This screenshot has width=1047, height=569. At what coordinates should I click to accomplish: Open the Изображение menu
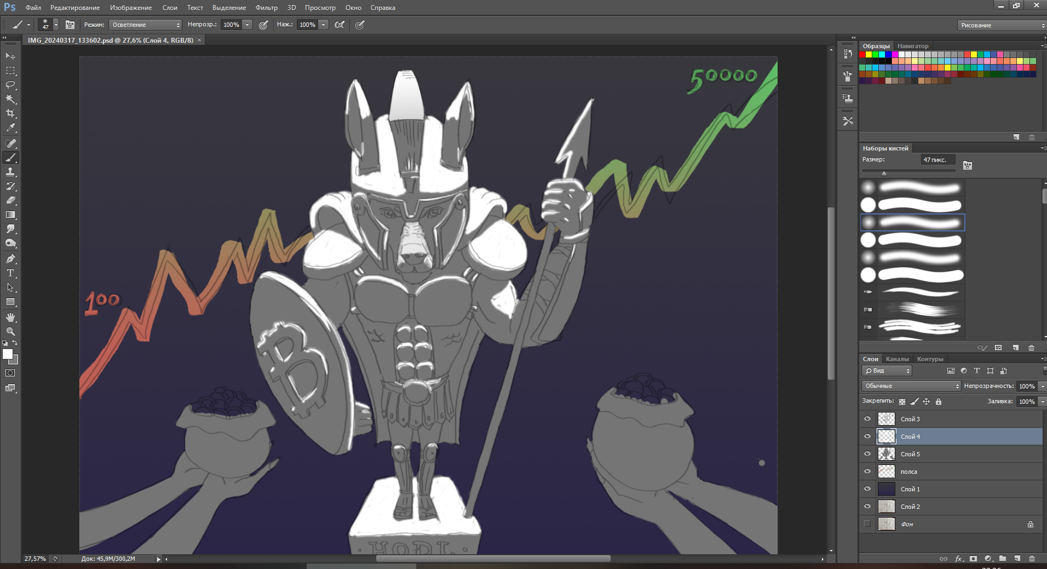pos(131,8)
